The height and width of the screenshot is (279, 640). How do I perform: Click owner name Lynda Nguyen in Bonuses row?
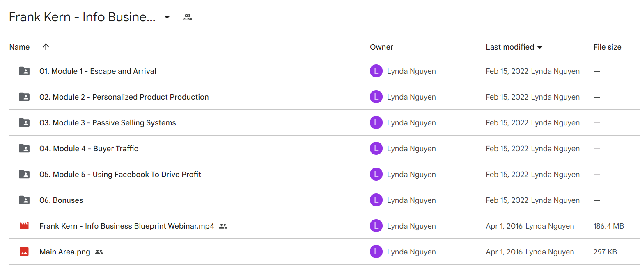pyautogui.click(x=411, y=200)
